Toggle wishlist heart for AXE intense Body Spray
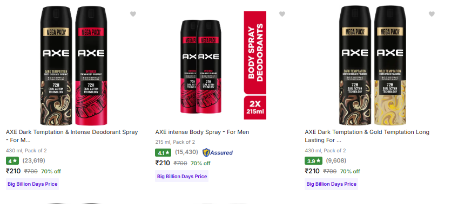 [x=282, y=14]
